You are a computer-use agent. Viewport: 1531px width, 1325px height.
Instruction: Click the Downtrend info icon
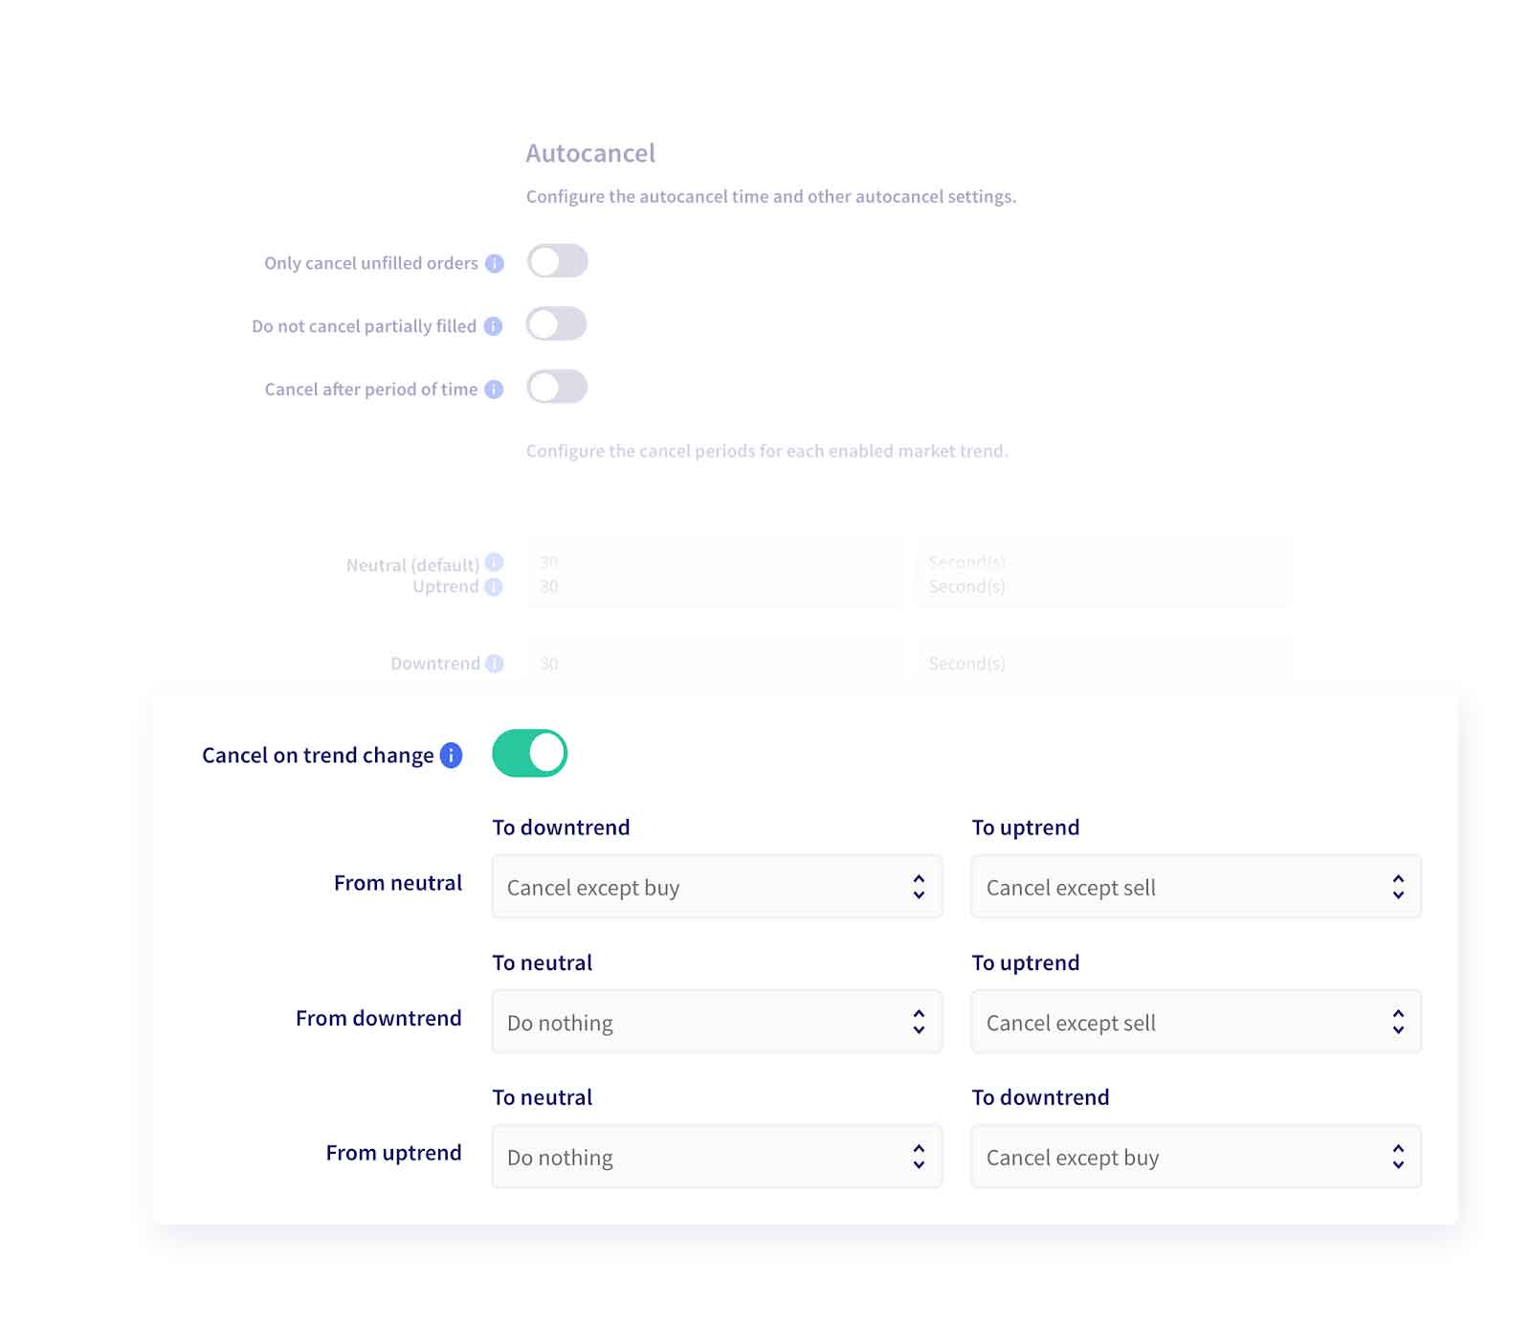coord(494,663)
